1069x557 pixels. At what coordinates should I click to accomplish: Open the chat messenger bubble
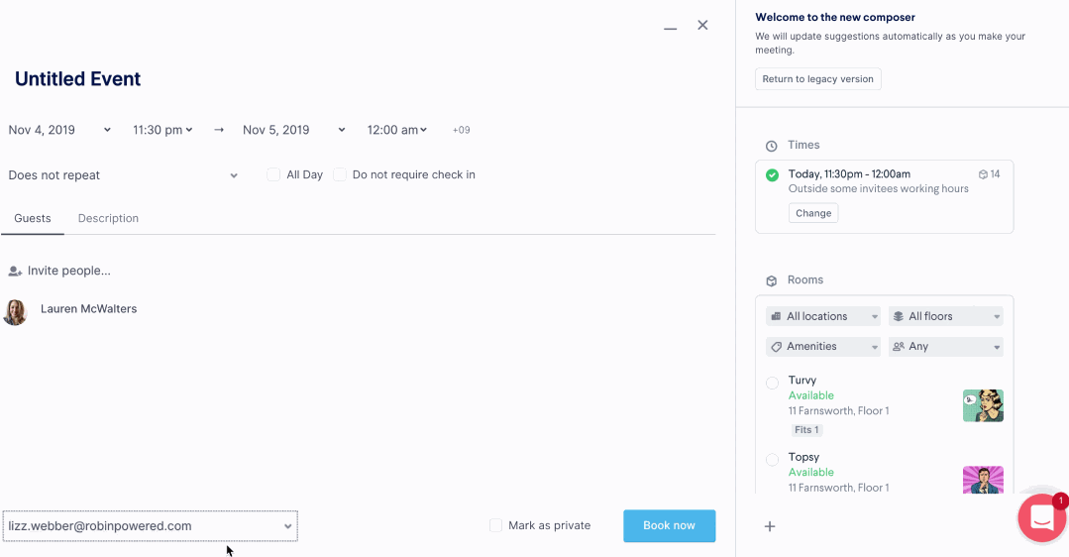[x=1041, y=518]
